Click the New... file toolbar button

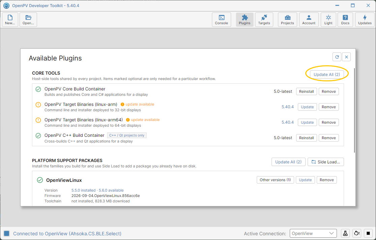(10, 19)
